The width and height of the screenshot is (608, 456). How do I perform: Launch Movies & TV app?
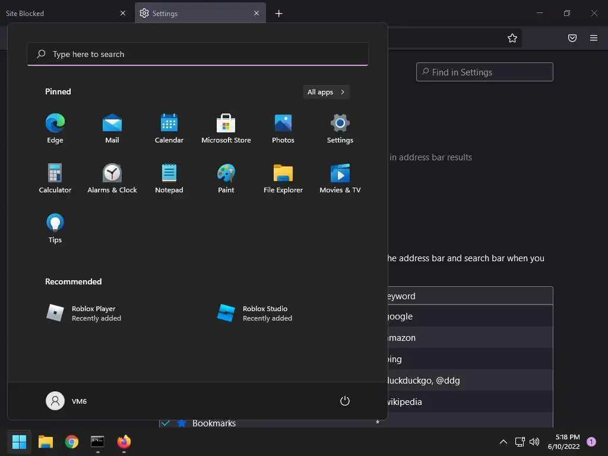pos(340,178)
